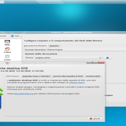Click the Informazioni su KDE title text
The width and height of the screenshot is (126, 126).
click(x=34, y=63)
